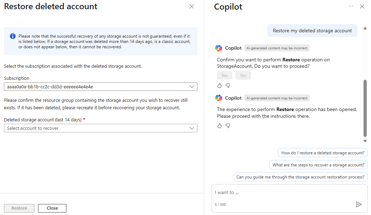Click the Close button at panel bottom
This screenshot has width=371, height=215.
(52, 208)
